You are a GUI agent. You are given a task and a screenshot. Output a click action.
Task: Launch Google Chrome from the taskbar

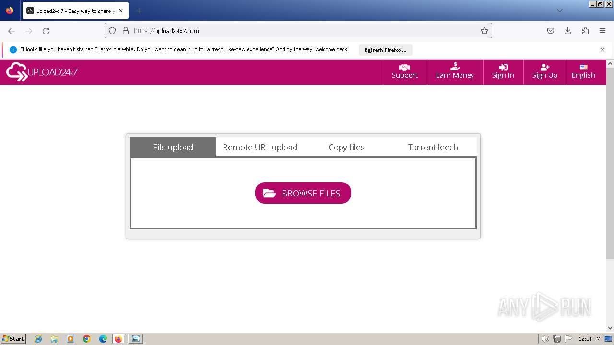coord(87,339)
